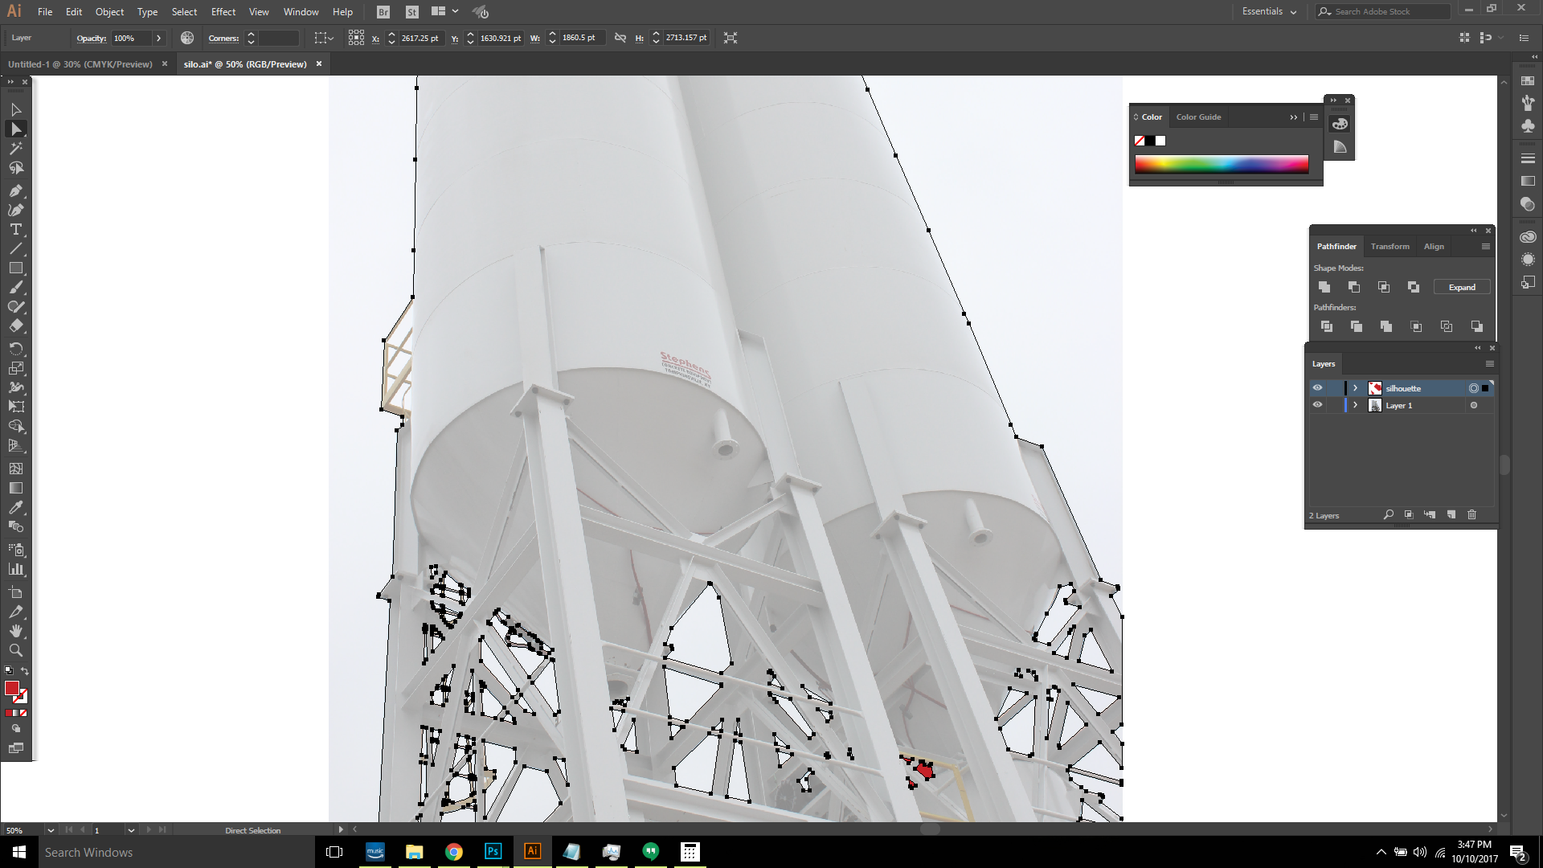Select the Eyedropper tool
This screenshot has width=1543, height=868.
pyautogui.click(x=15, y=508)
